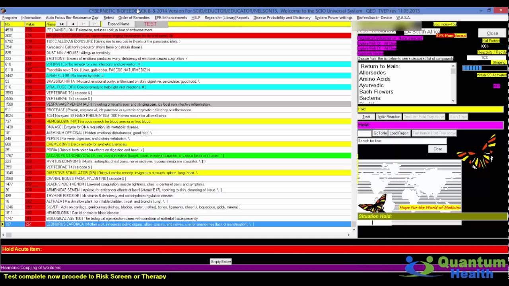Screen dimensions: 509x286
Task: Open the Program menu
Action: [x=10, y=17]
